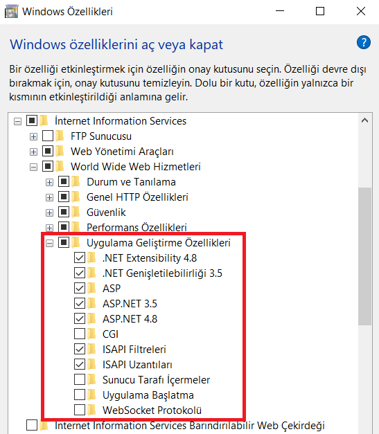Uncheck the ASP checkbox
379x434 pixels.
tap(80, 288)
